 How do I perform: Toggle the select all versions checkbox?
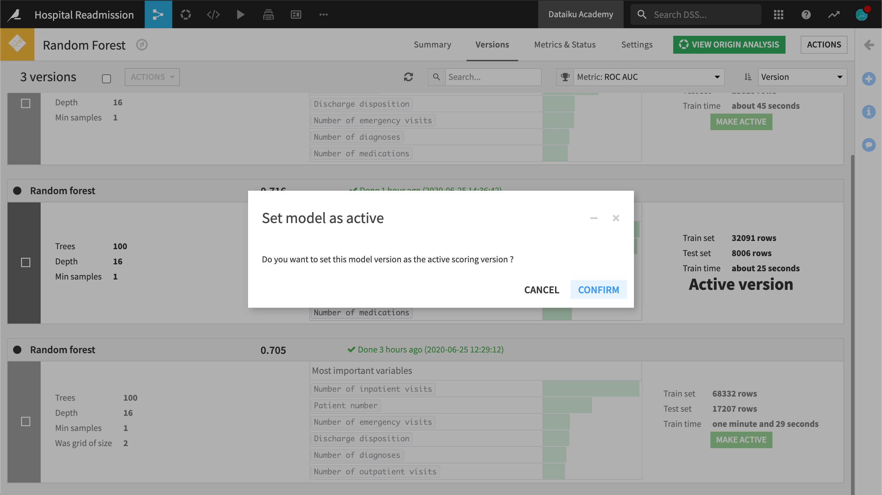pos(106,79)
